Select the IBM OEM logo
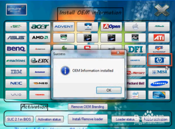The height and width of the screenshot is (129, 175). coord(16,72)
